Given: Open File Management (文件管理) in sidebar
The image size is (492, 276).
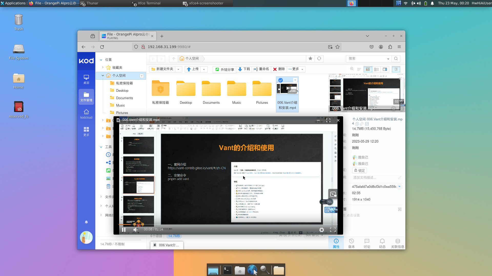Looking at the screenshot, I should click(x=86, y=97).
